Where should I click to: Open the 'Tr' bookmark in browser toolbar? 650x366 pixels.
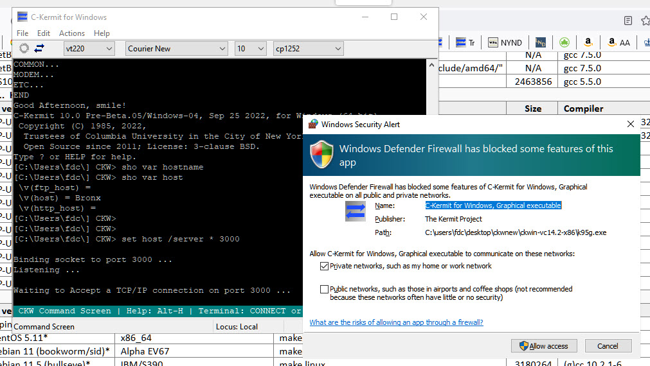[x=465, y=42]
